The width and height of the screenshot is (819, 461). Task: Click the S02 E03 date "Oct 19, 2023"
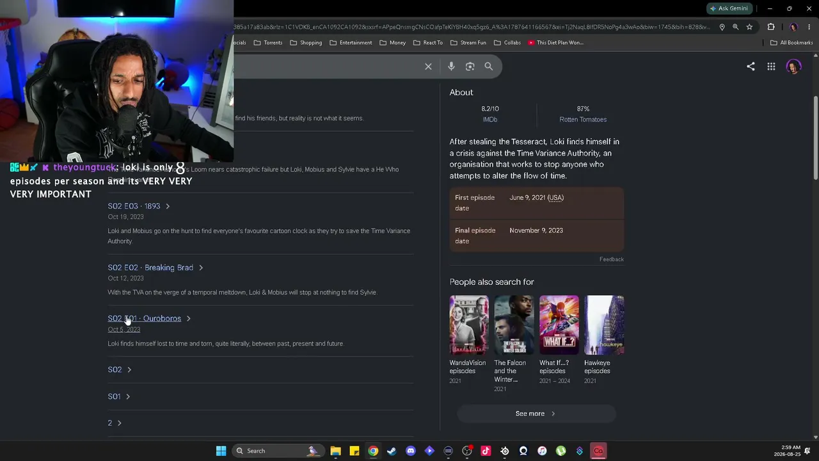coord(125,217)
